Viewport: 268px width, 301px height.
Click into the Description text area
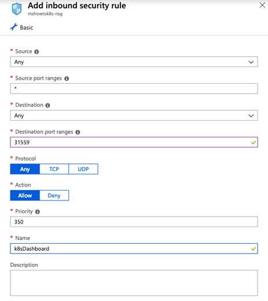coord(134,283)
